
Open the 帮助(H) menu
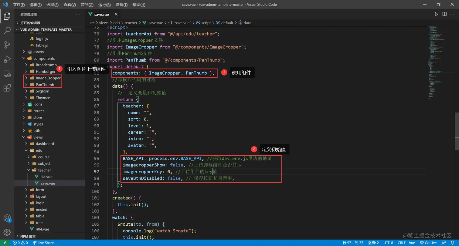139,5
